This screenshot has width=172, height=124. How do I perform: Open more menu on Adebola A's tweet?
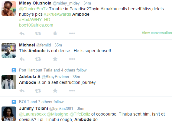pos(72,91)
